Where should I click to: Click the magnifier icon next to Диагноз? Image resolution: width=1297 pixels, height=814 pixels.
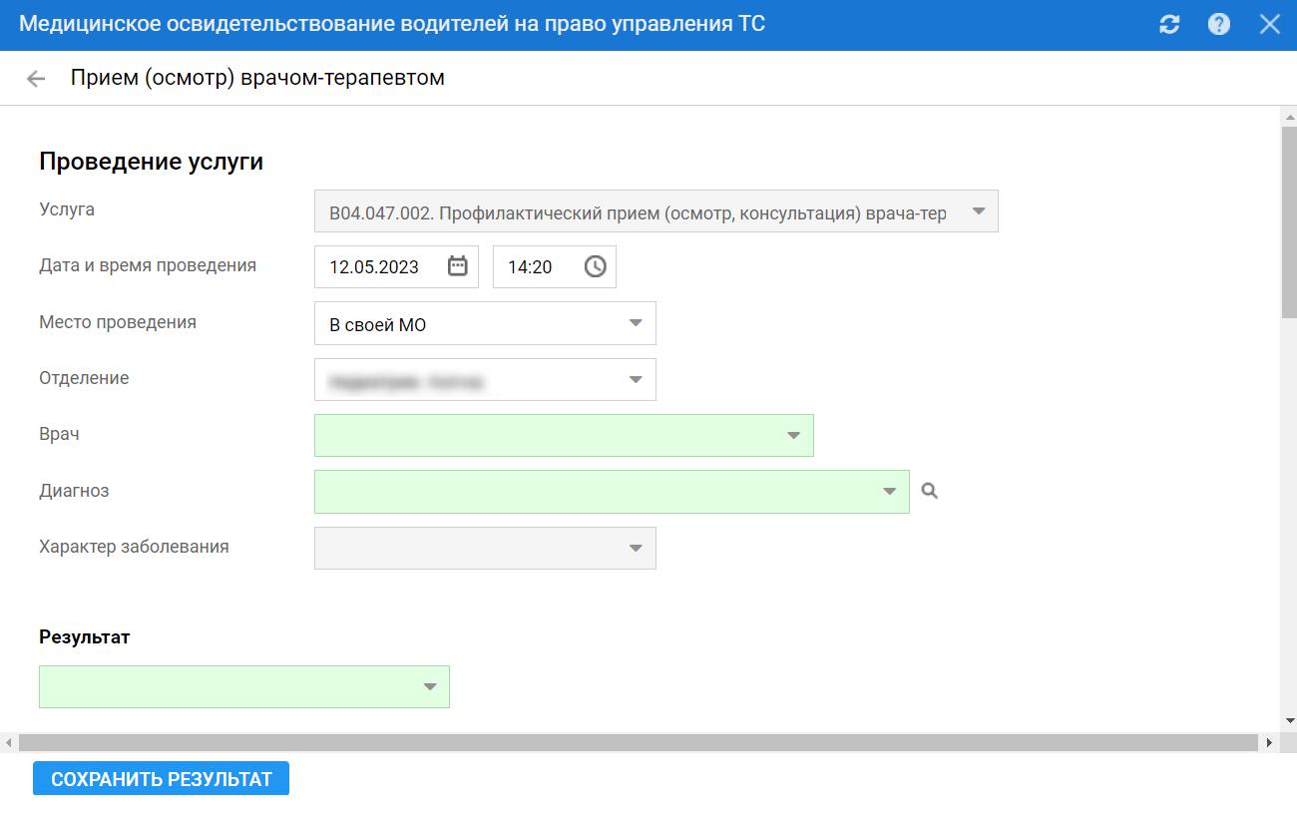click(x=930, y=491)
